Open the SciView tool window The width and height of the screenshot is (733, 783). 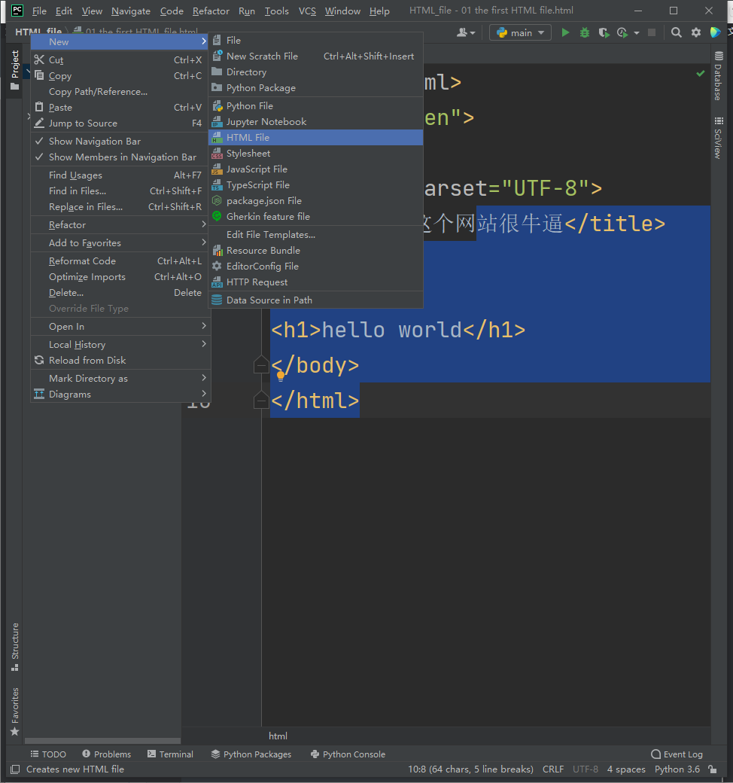718,138
